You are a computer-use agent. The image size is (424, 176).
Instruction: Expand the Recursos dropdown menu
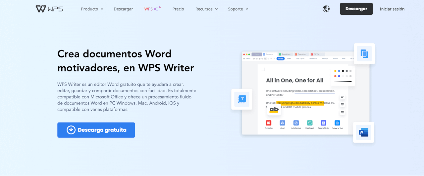[207, 9]
